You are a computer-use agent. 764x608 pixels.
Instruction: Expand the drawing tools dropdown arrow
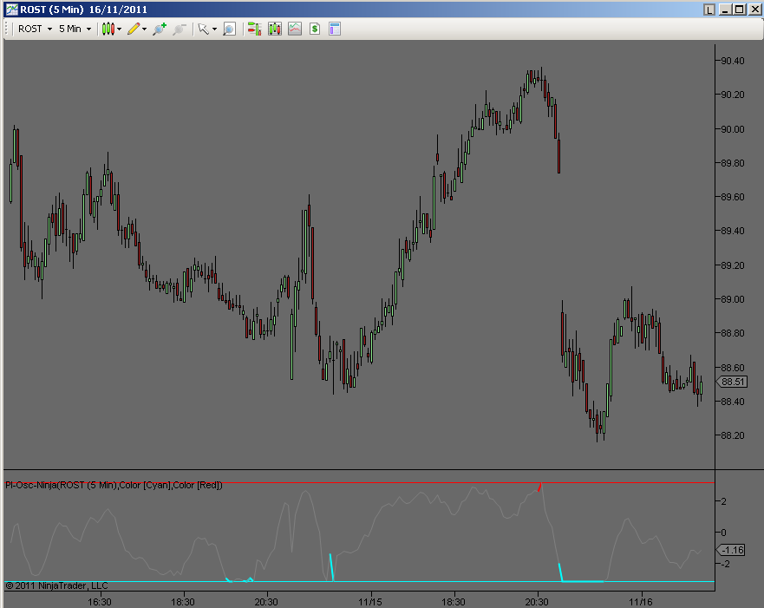tap(144, 29)
